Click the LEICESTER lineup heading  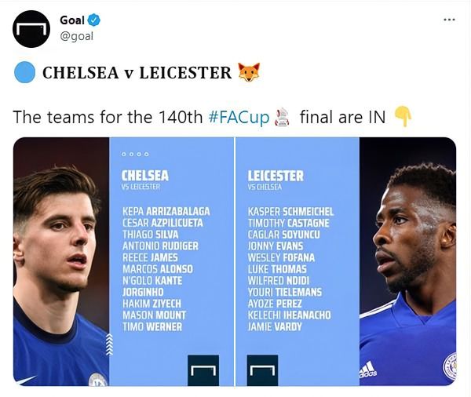[x=276, y=175]
